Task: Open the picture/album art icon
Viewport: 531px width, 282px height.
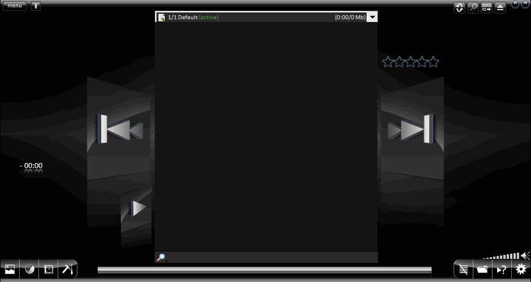Action: coord(10,269)
